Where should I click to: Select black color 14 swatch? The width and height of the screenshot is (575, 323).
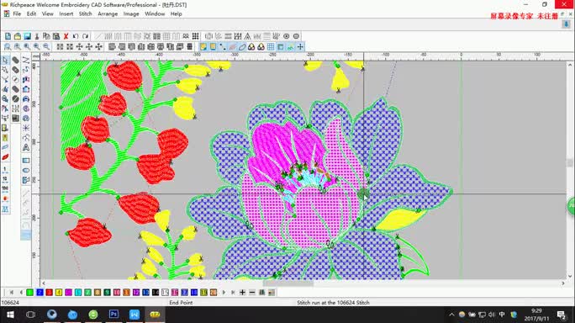[156, 292]
